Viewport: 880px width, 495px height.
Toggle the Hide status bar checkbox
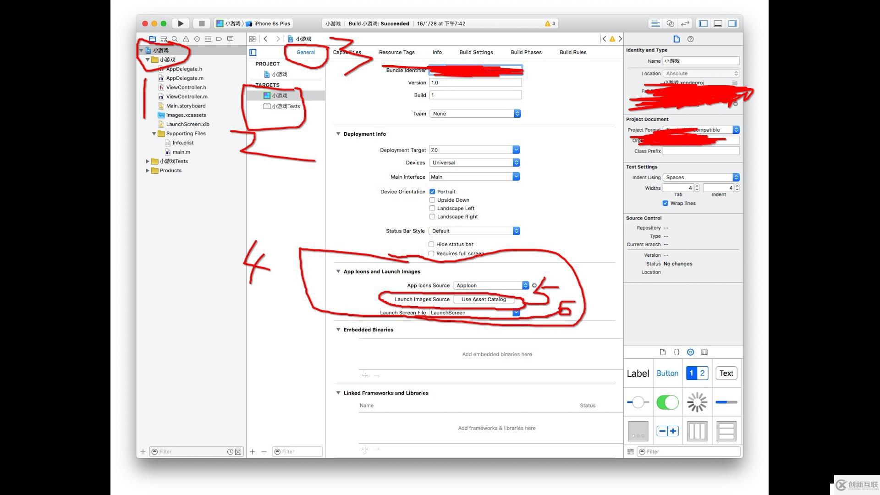coord(431,244)
